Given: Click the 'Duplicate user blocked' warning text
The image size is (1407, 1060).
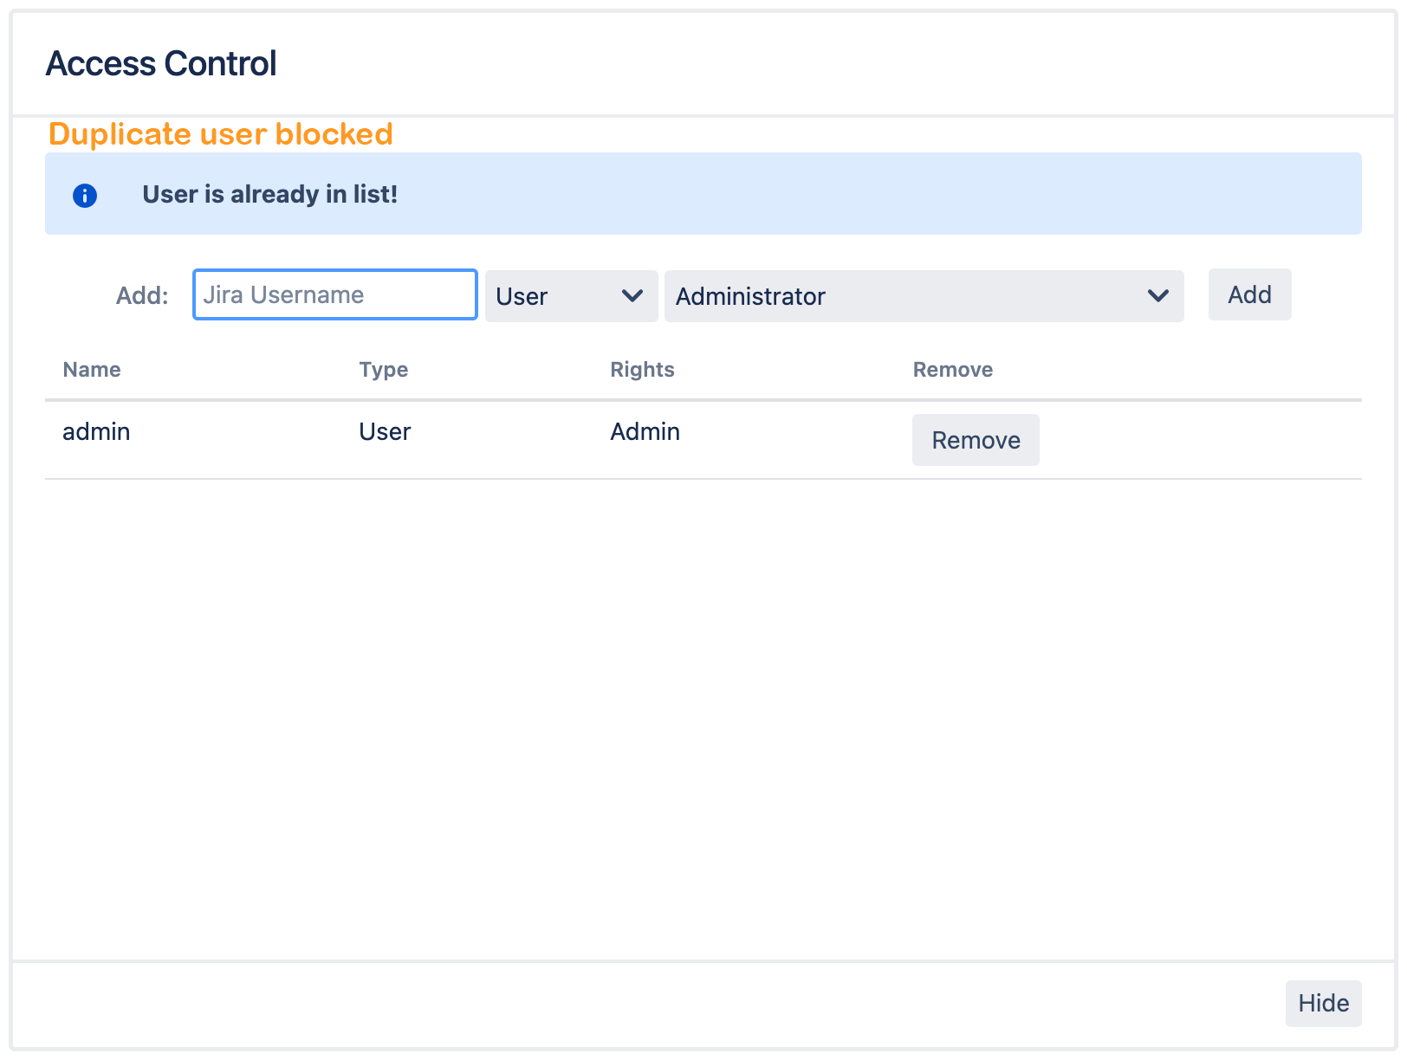Looking at the screenshot, I should point(221,134).
